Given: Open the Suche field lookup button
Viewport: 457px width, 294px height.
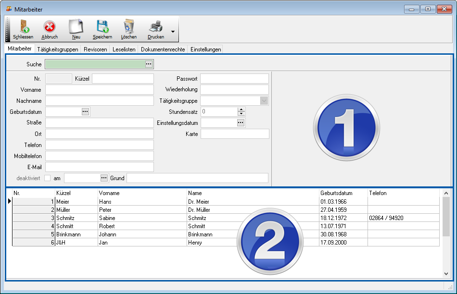Looking at the screenshot, I should pyautogui.click(x=149, y=64).
